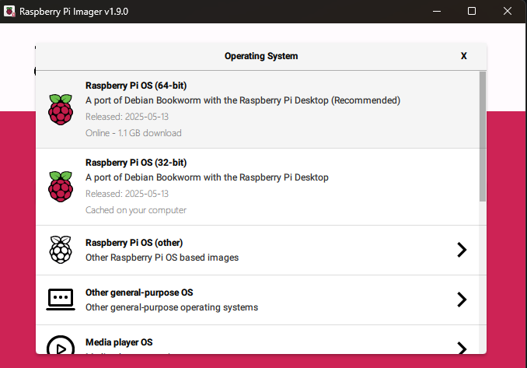This screenshot has height=368, width=527.
Task: Expand Raspberry Pi OS (other) chevron arrow
Action: click(462, 250)
